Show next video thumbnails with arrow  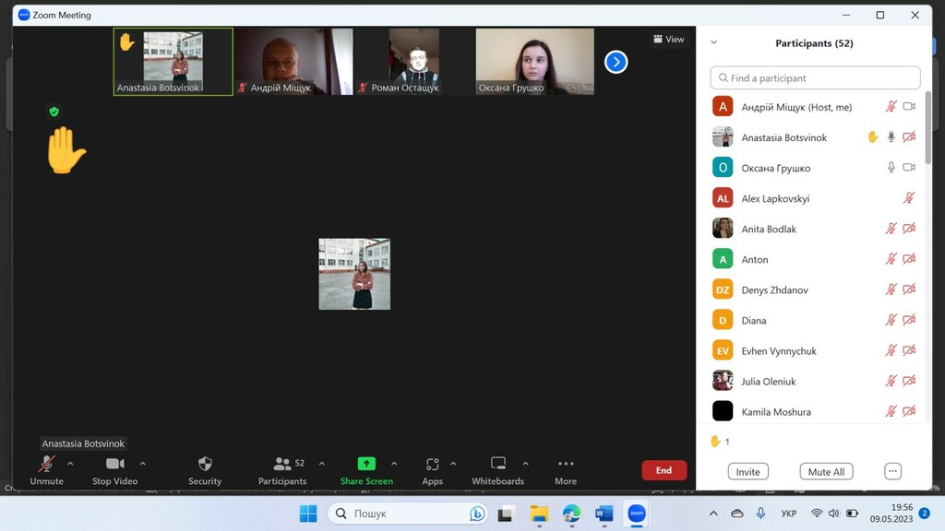616,62
